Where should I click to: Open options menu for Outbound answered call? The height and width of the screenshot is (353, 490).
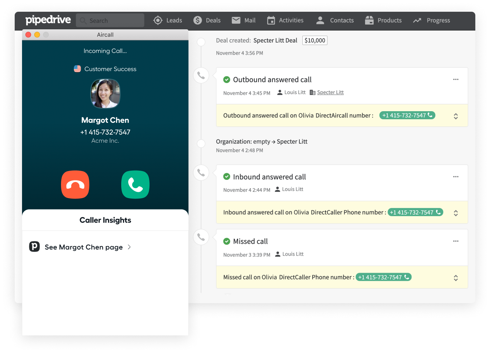coord(456,79)
